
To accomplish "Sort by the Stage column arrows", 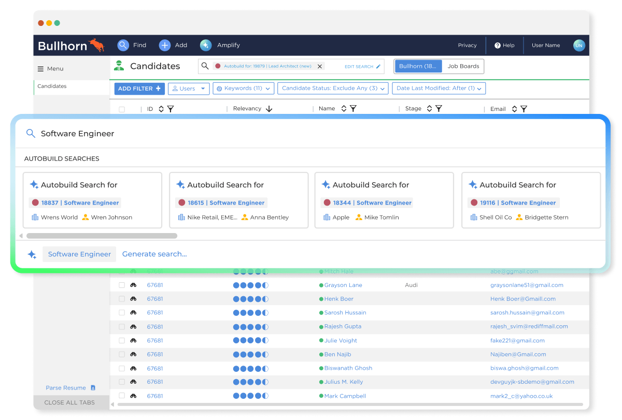I will coord(429,109).
